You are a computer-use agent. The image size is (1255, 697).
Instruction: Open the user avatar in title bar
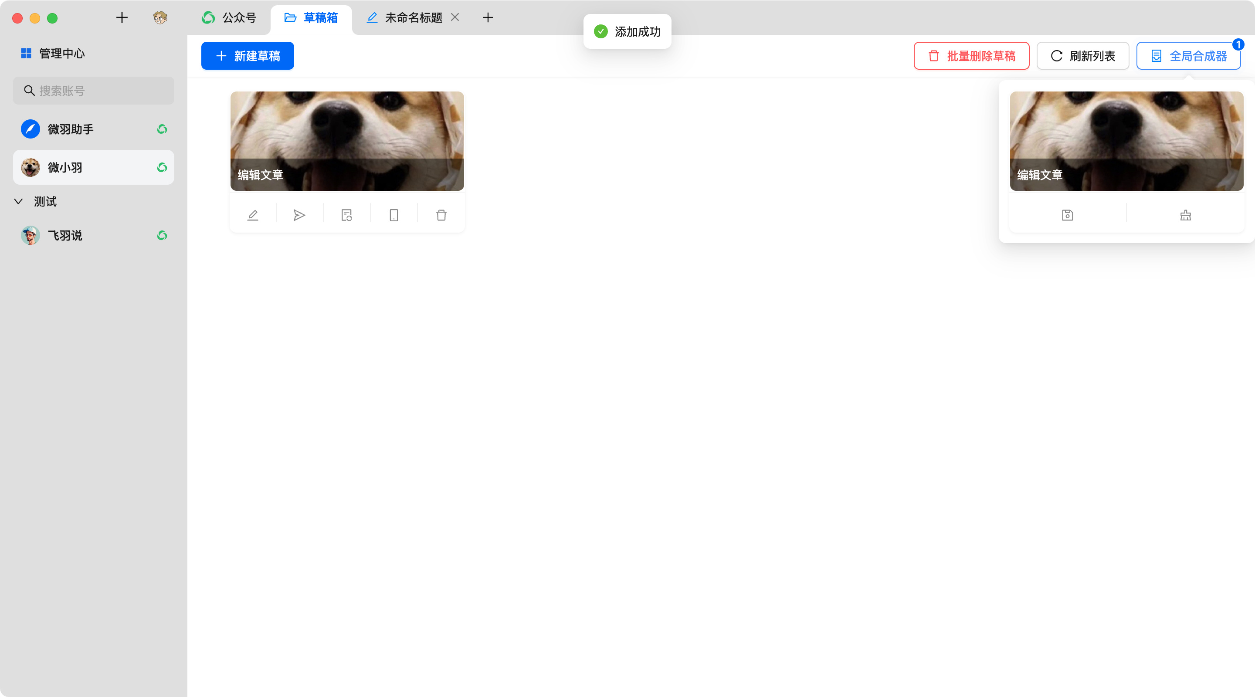[160, 18]
